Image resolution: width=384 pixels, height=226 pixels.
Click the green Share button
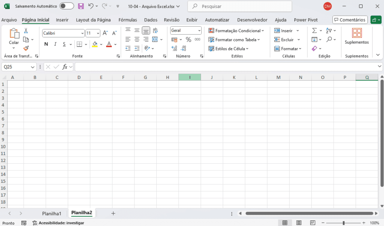pos(376,20)
